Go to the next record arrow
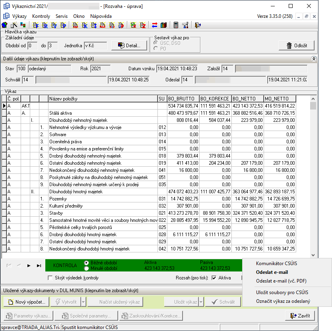The width and height of the screenshot is (332, 331). pyautogui.click(x=29, y=266)
